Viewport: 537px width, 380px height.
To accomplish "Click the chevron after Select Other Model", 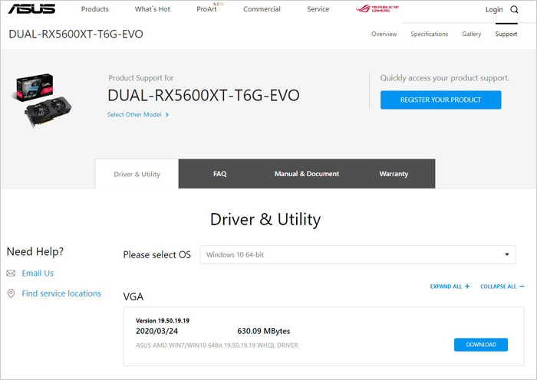I will [x=167, y=115].
